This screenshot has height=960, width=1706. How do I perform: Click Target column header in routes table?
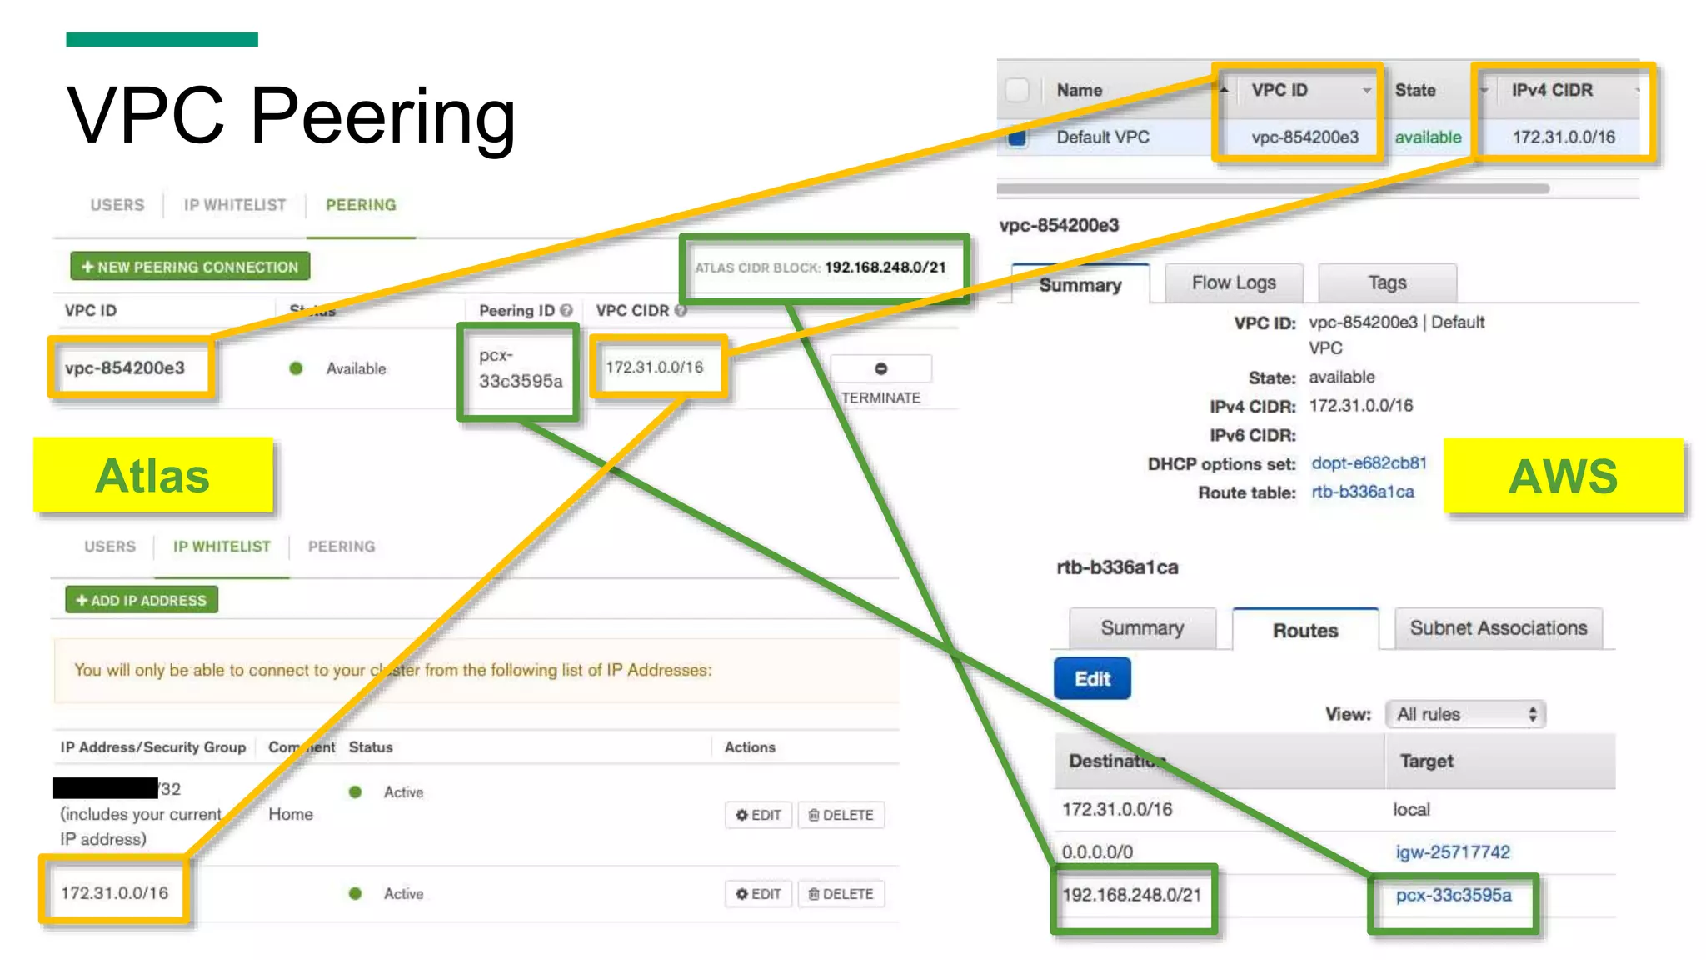1426,761
